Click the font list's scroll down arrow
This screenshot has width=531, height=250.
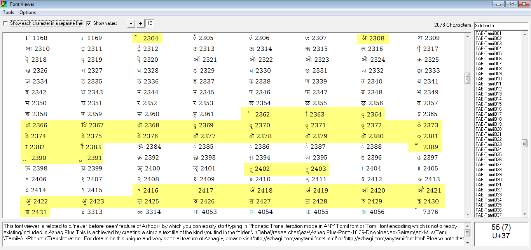point(524,214)
